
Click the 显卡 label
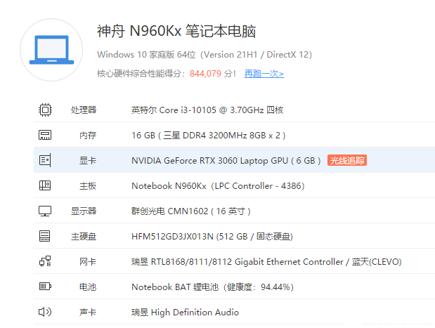pos(88,161)
